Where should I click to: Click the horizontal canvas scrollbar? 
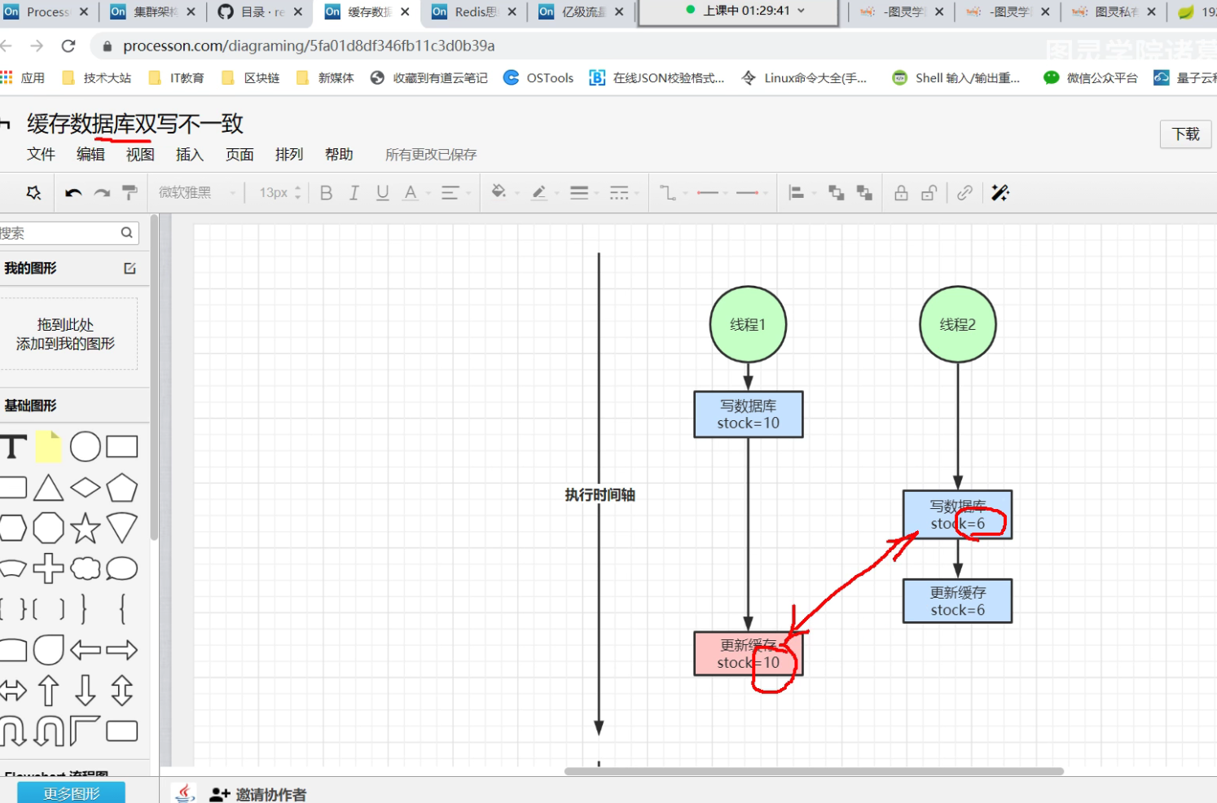[814, 771]
